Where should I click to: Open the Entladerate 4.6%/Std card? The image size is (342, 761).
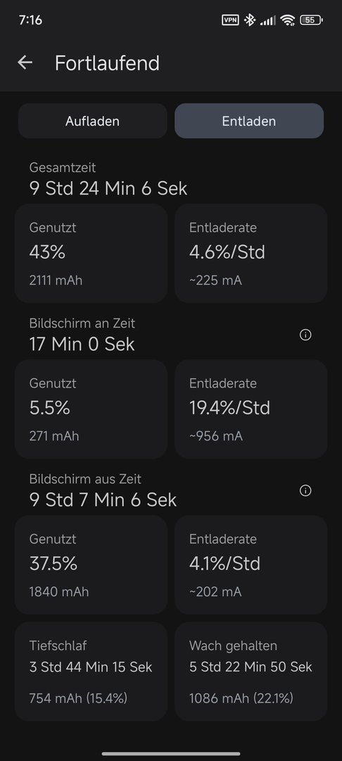coord(251,254)
